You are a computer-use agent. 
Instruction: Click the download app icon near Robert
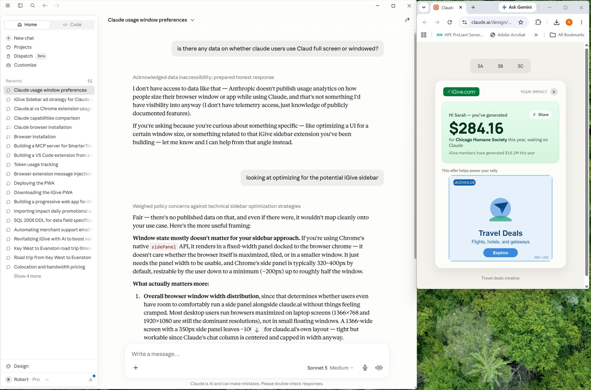point(91,379)
